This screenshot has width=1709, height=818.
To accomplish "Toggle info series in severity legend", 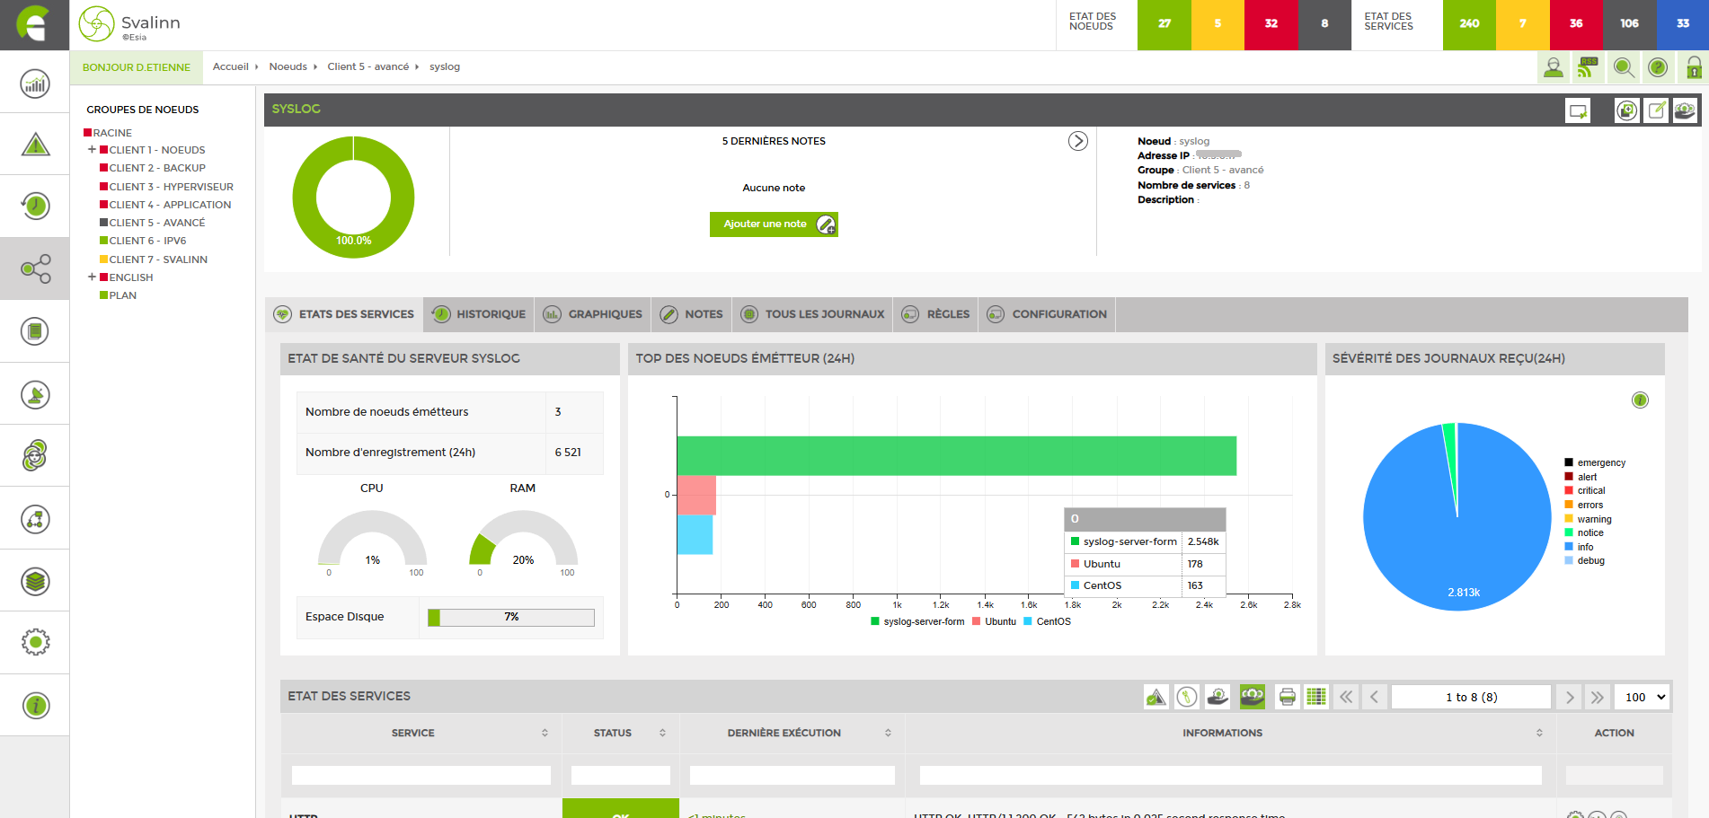I will (1579, 548).
